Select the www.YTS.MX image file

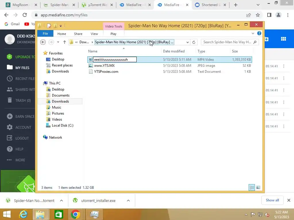coord(104,66)
